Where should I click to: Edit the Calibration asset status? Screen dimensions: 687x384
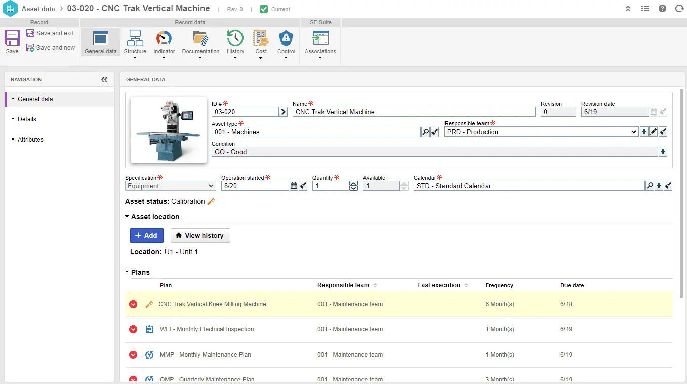[x=211, y=201]
